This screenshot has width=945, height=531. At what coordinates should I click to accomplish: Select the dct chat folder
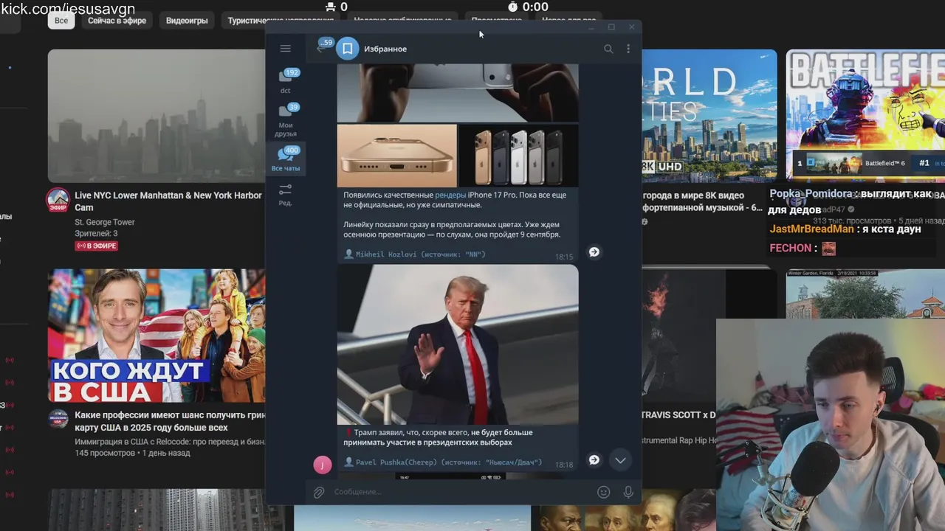(x=286, y=81)
